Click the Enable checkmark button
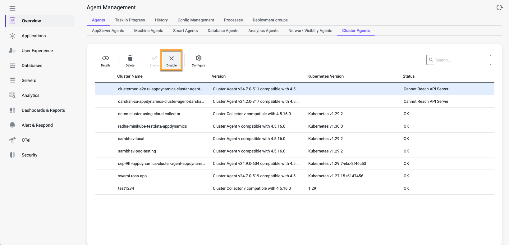The width and height of the screenshot is (509, 245). click(154, 61)
